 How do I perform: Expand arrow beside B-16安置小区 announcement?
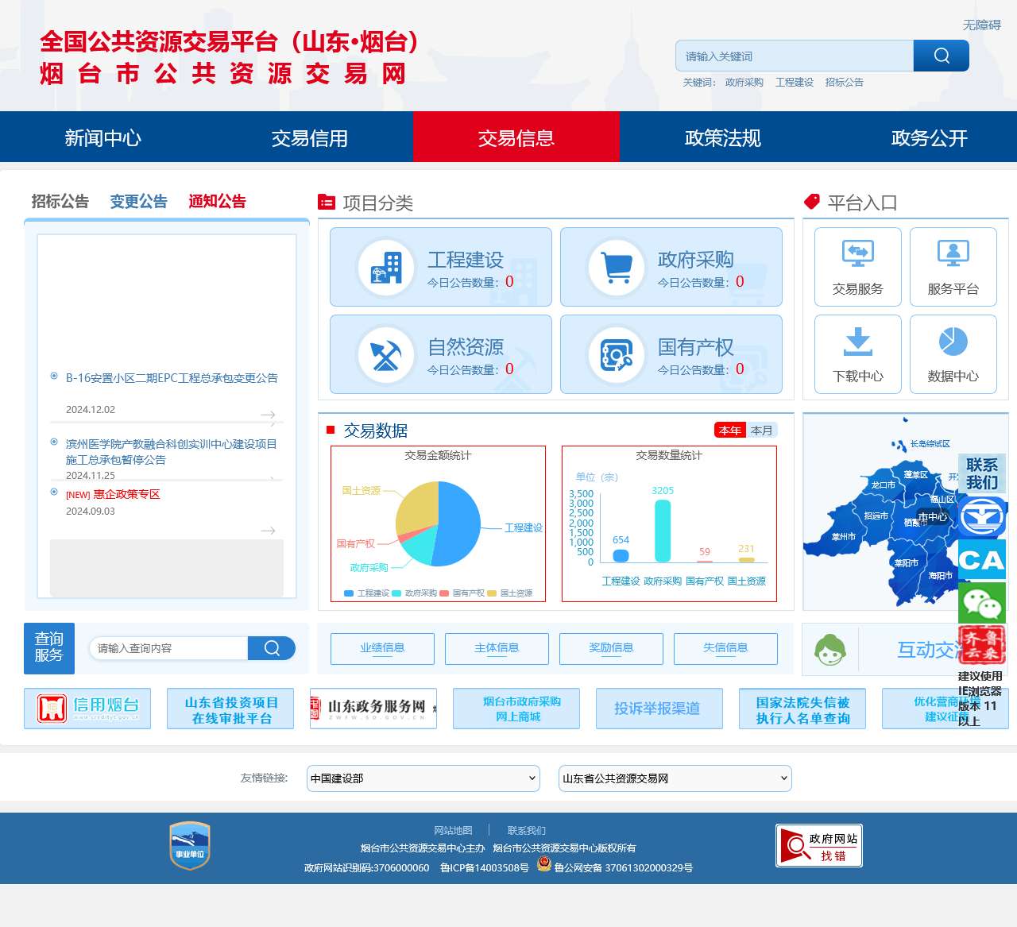tap(268, 415)
